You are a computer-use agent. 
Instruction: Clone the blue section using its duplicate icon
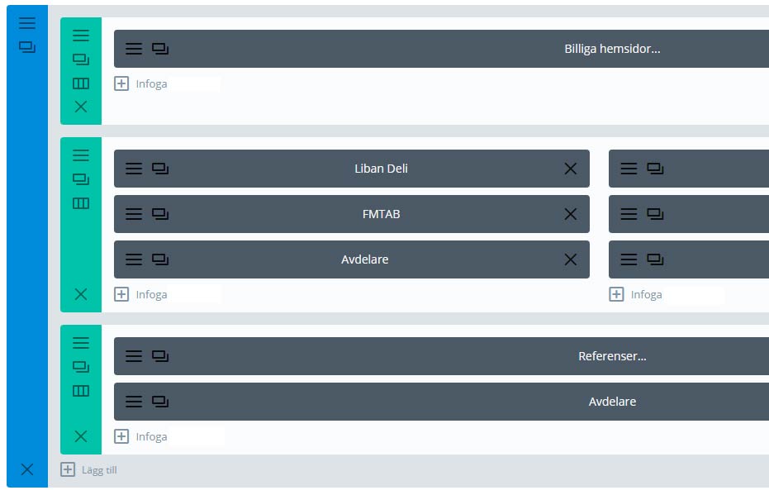[27, 48]
